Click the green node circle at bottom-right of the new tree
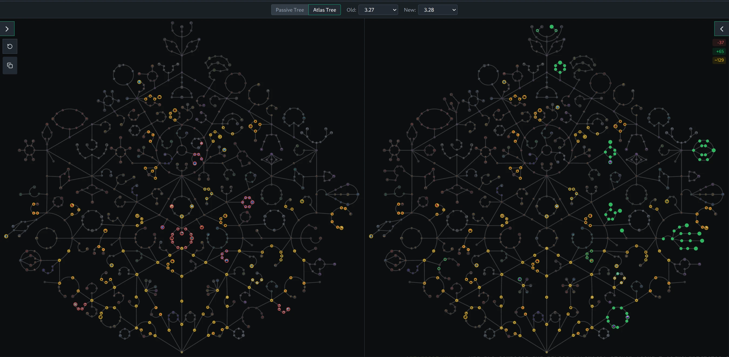This screenshot has width=729, height=357. pos(617,320)
